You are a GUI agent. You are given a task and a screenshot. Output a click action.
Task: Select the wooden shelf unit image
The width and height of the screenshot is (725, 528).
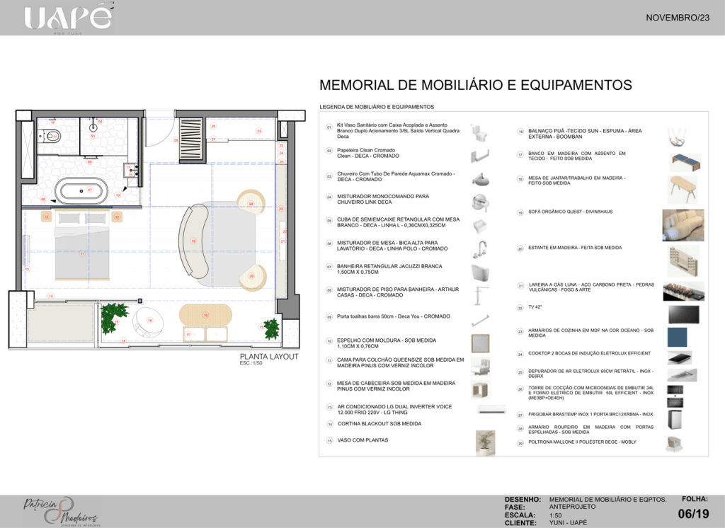click(x=683, y=261)
